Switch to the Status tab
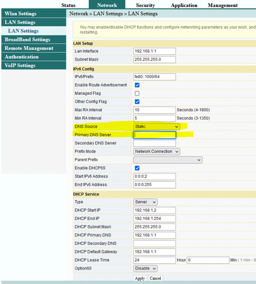The image size is (256, 284). (x=68, y=5)
